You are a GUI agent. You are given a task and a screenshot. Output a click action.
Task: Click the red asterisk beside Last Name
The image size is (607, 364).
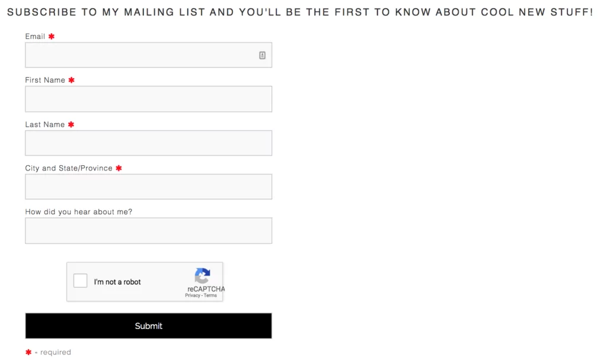tap(71, 124)
